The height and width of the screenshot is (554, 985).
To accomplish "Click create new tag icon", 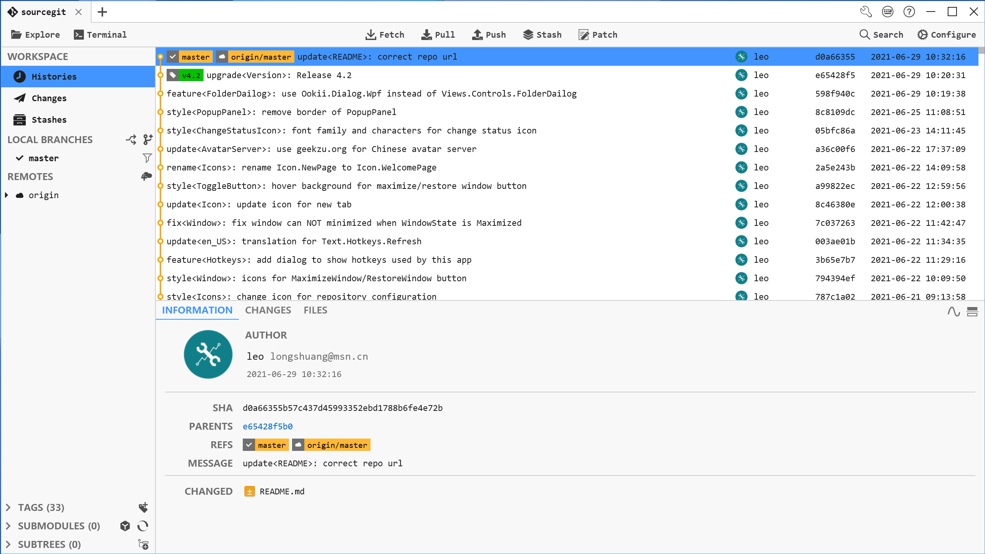I will coord(143,507).
